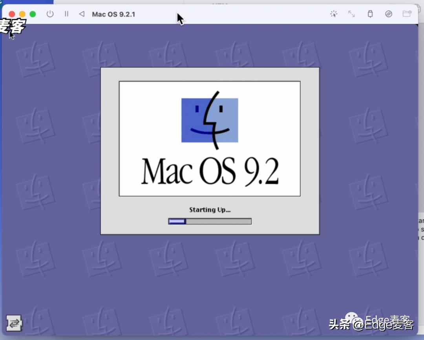Select the disk swap icon in bottom left
The image size is (424, 340).
point(15,323)
